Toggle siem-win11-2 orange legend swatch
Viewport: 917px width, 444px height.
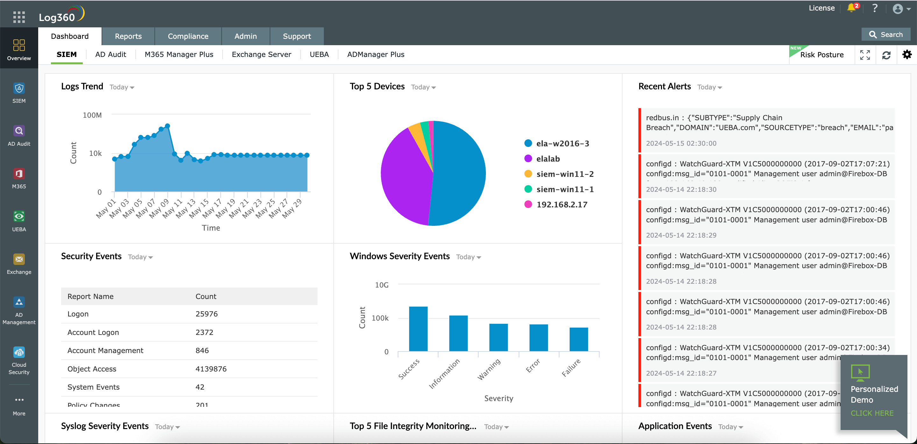pyautogui.click(x=528, y=174)
